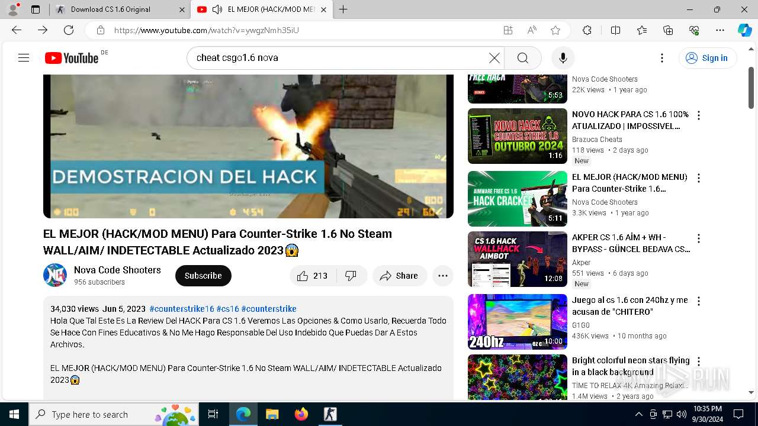This screenshot has height=426, width=758.
Task: Refresh the page
Action: [x=69, y=30]
